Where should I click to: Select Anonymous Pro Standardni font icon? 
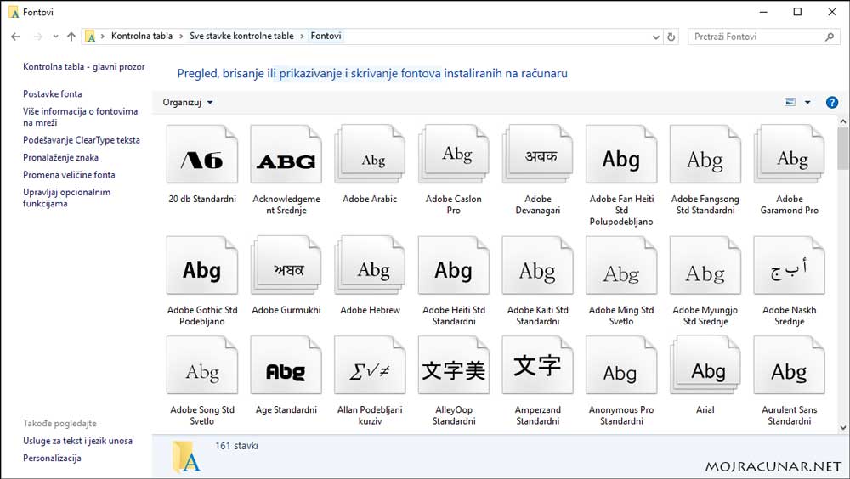(621, 365)
